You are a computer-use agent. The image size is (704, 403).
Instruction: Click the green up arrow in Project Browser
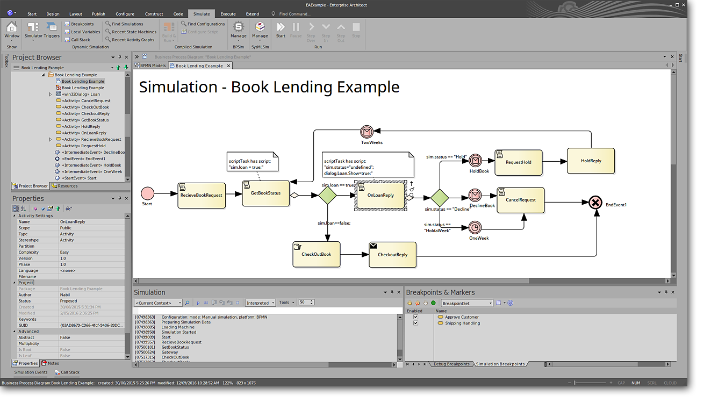[x=119, y=68]
